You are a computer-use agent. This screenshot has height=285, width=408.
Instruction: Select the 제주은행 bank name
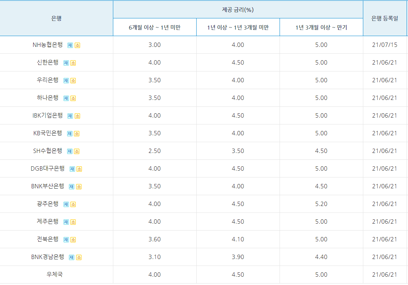tap(48, 222)
